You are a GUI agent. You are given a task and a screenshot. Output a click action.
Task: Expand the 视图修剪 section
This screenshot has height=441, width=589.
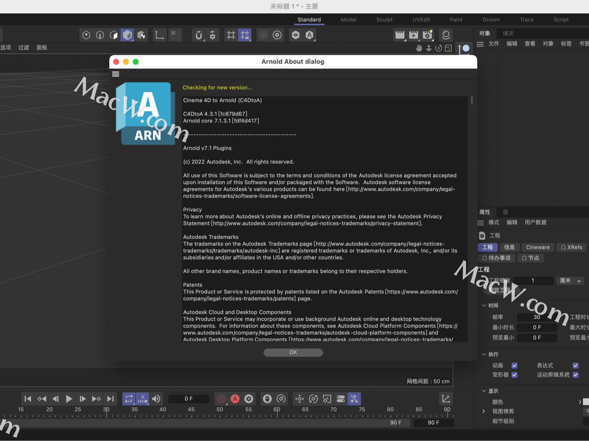coord(484,411)
